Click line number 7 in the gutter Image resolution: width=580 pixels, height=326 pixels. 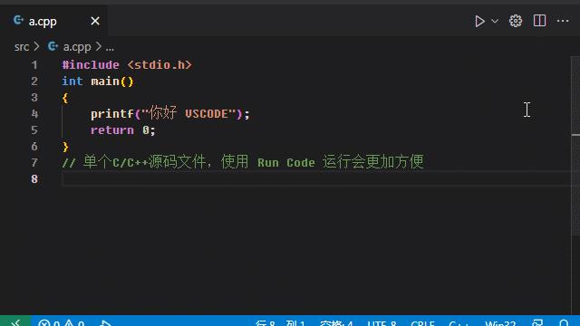[34, 163]
